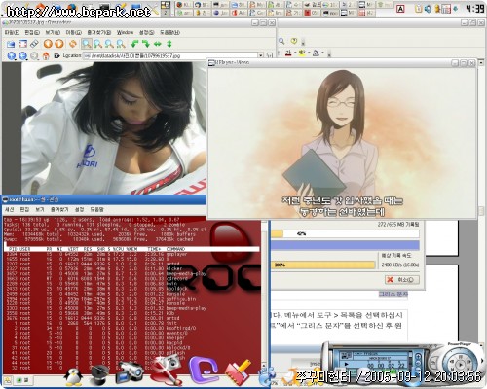Open the 즐겨찾기 menu in Konsole
The width and height of the screenshot is (487, 389).
point(59,210)
